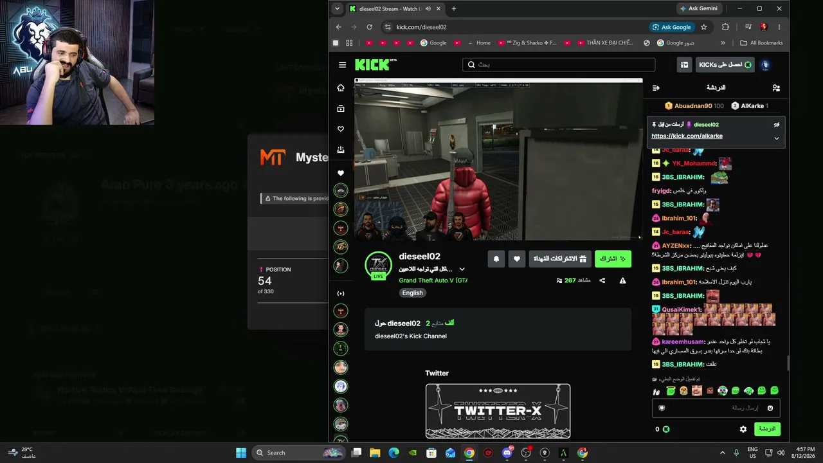Click the Ask Gemini button
This screenshot has height=463, width=823.
pos(699,8)
